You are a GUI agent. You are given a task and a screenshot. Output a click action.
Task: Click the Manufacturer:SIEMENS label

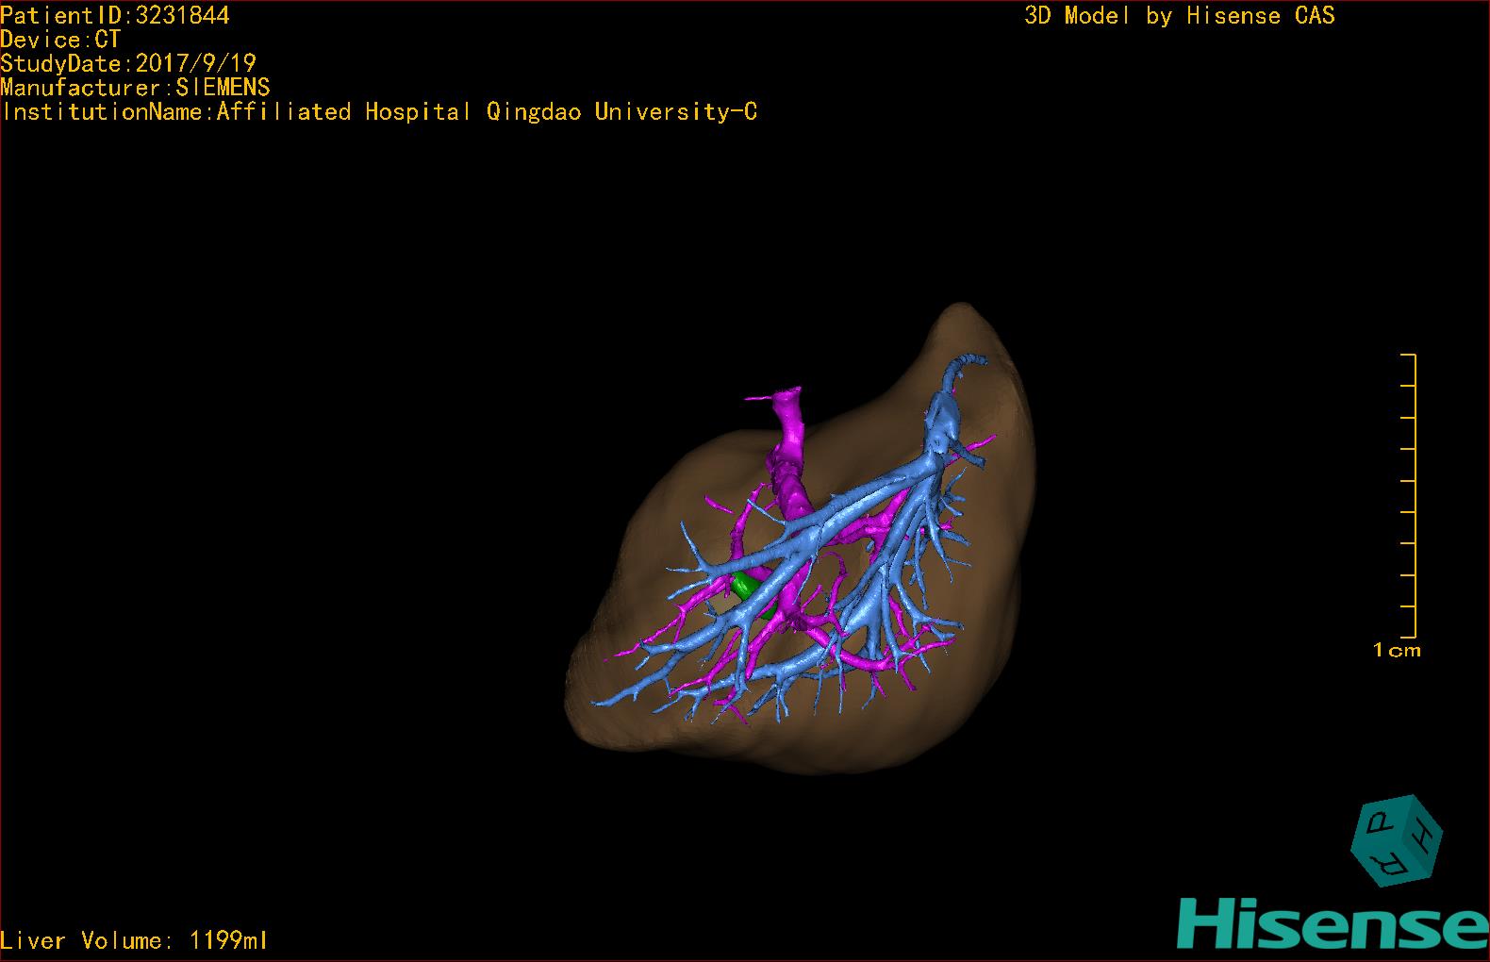(x=135, y=88)
